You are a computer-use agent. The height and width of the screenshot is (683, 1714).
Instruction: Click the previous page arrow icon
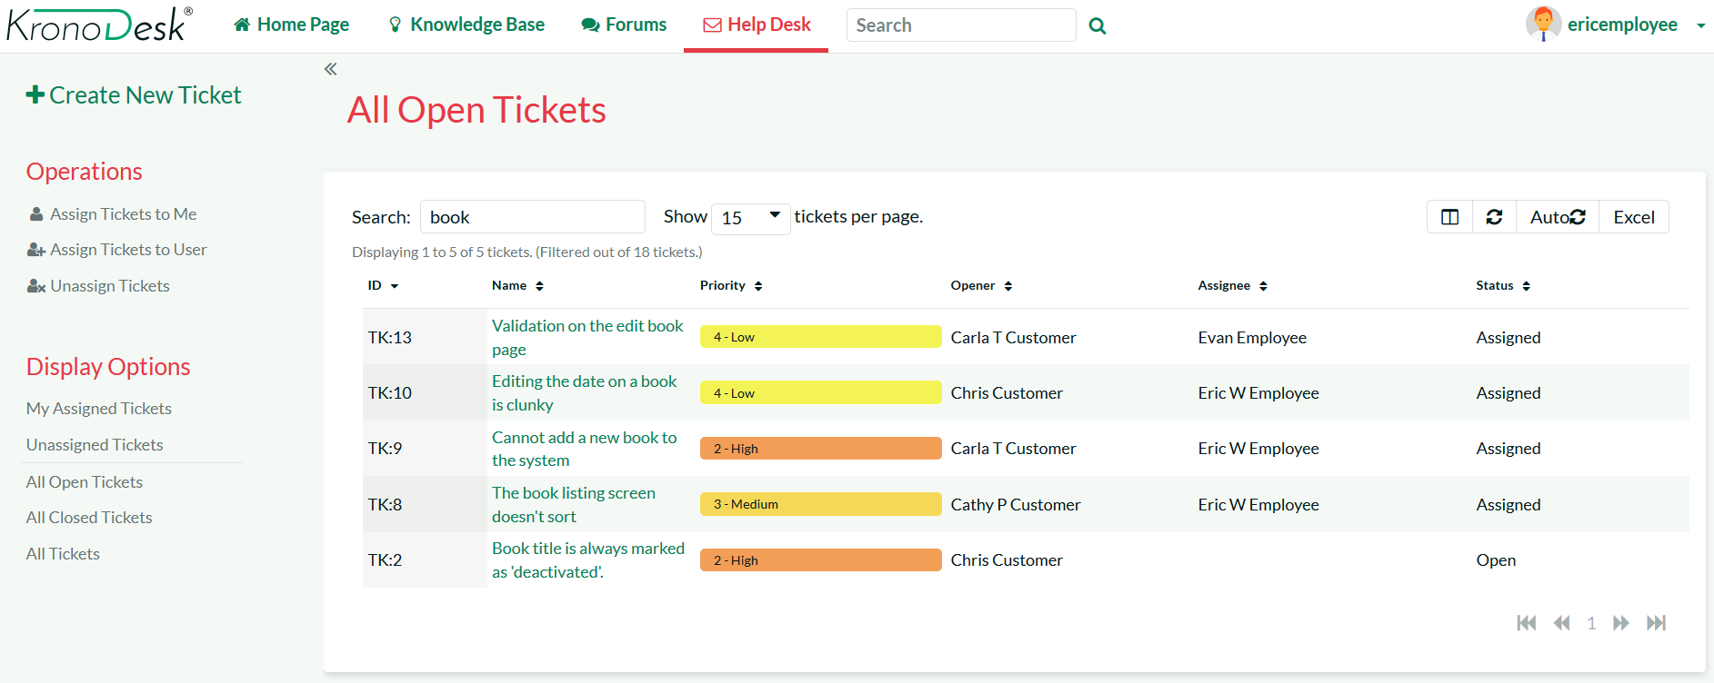pos(1561,623)
